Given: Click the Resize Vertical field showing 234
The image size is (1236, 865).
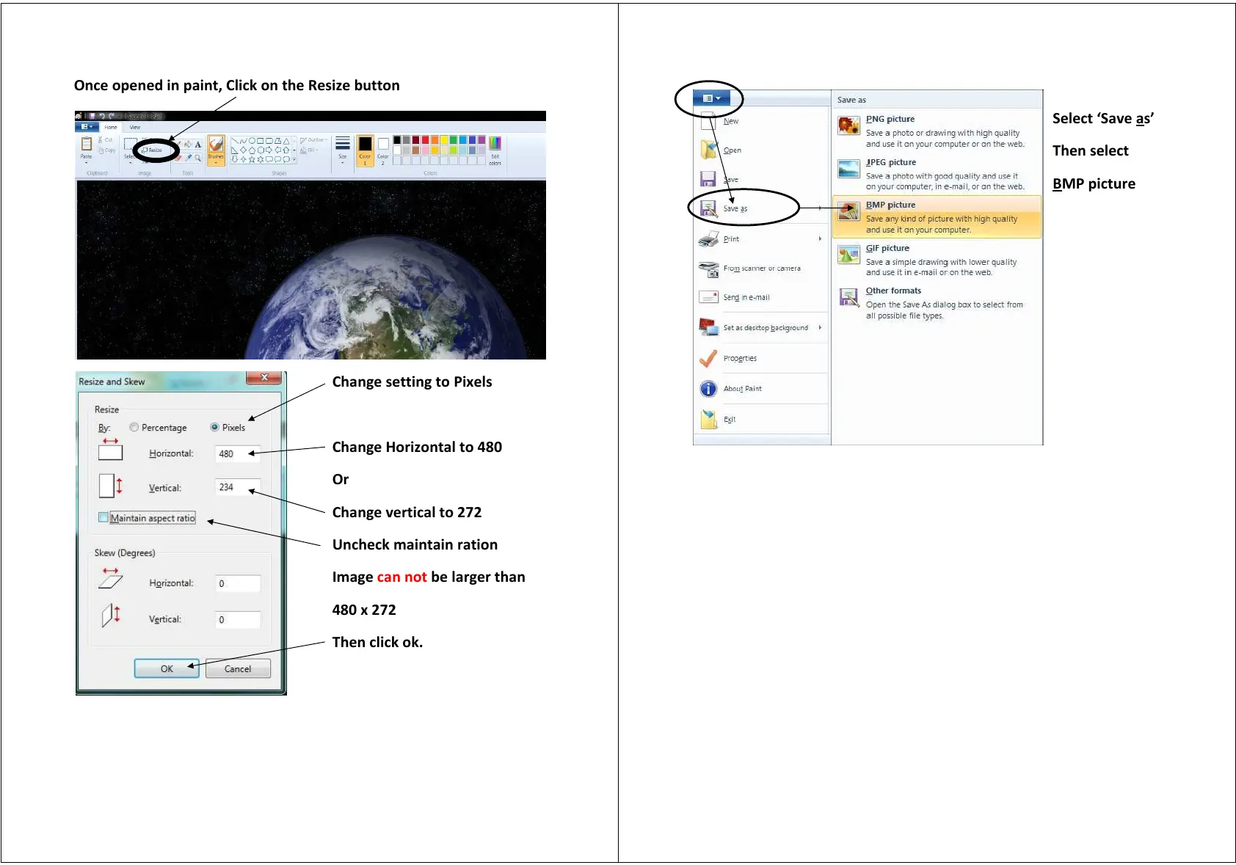Looking at the screenshot, I should pos(238,487).
